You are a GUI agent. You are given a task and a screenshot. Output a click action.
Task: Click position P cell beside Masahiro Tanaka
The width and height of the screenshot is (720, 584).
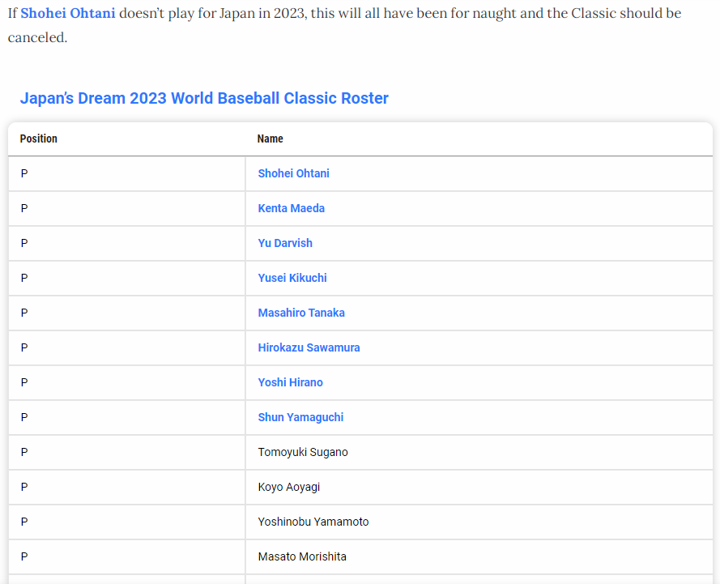tap(126, 313)
